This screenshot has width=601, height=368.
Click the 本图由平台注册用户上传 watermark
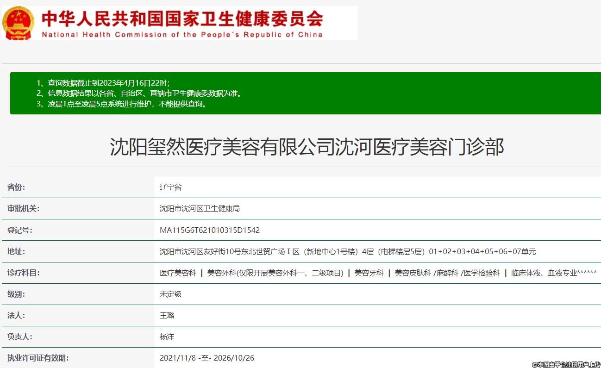(x=566, y=364)
